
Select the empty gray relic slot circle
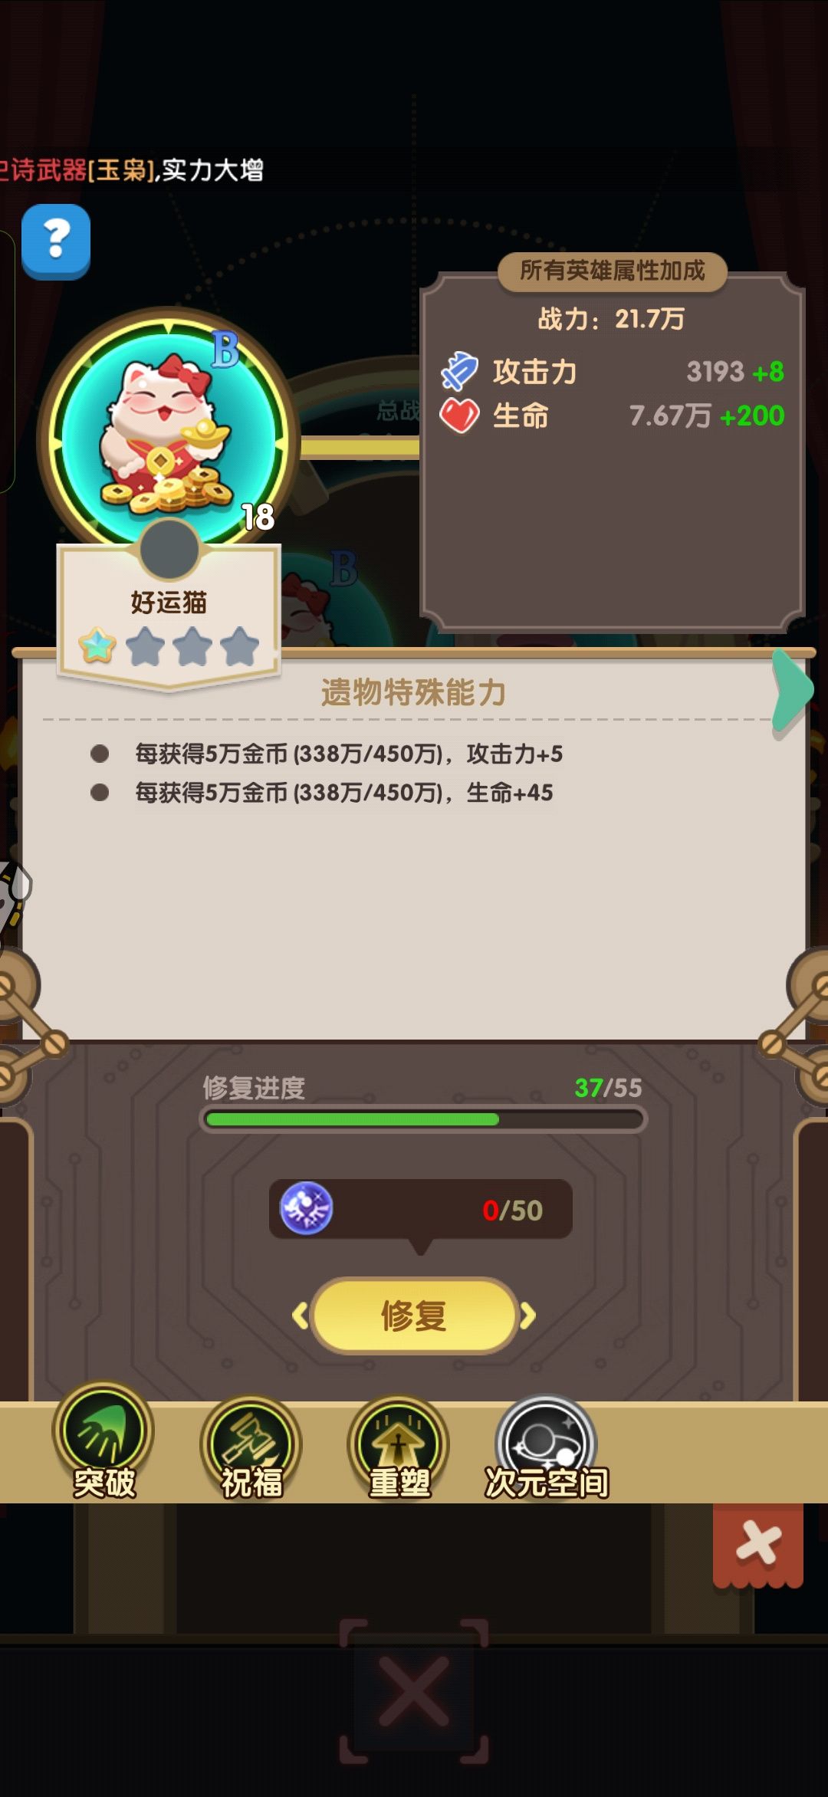tap(169, 549)
